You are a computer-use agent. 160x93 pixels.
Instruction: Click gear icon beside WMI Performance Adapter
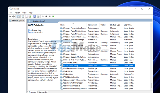tap(61, 68)
